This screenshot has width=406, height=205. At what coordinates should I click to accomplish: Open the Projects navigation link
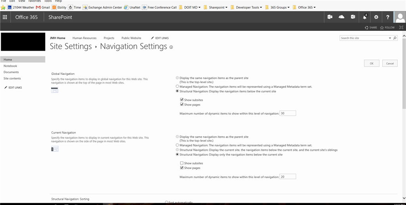click(x=109, y=38)
